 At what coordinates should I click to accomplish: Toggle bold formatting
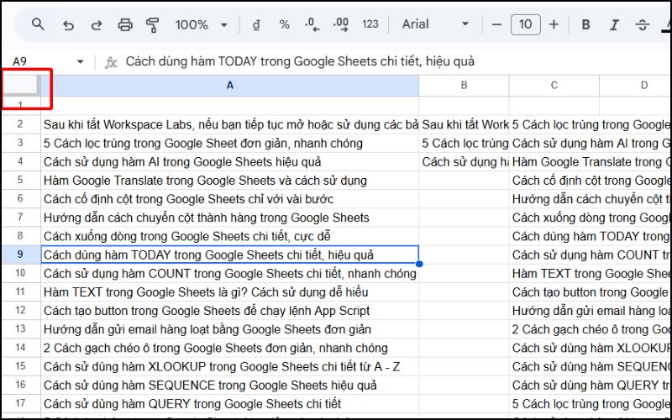point(586,24)
